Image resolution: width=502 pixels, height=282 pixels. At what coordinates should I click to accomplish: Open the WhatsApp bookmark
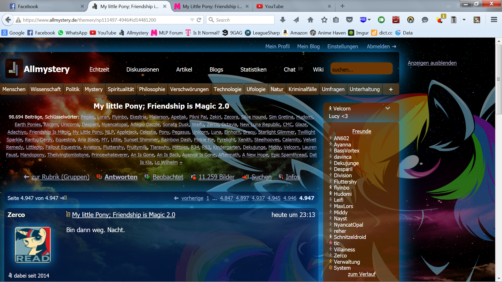click(72, 33)
